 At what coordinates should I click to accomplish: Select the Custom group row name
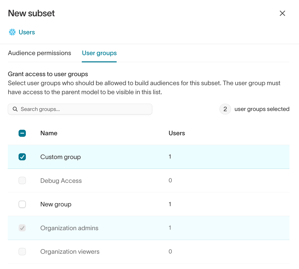(x=60, y=157)
